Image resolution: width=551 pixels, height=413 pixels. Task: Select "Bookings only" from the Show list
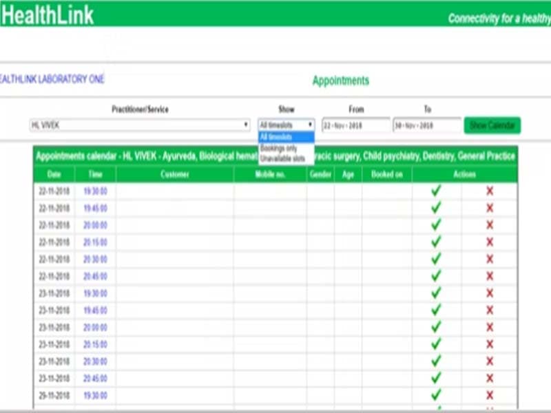pyautogui.click(x=279, y=148)
